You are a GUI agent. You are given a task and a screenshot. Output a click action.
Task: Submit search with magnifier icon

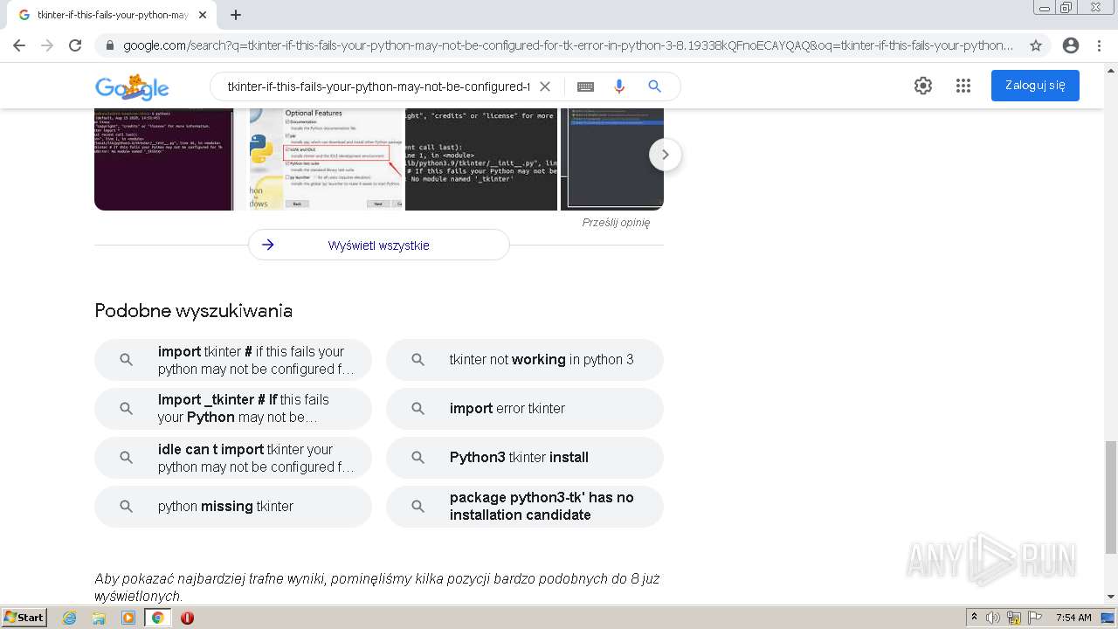point(654,86)
